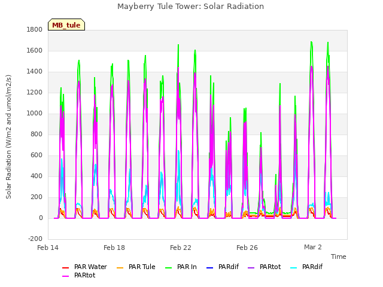Click the 800 y-axis tick label
The width and height of the screenshot is (383, 287).
(x=37, y=135)
